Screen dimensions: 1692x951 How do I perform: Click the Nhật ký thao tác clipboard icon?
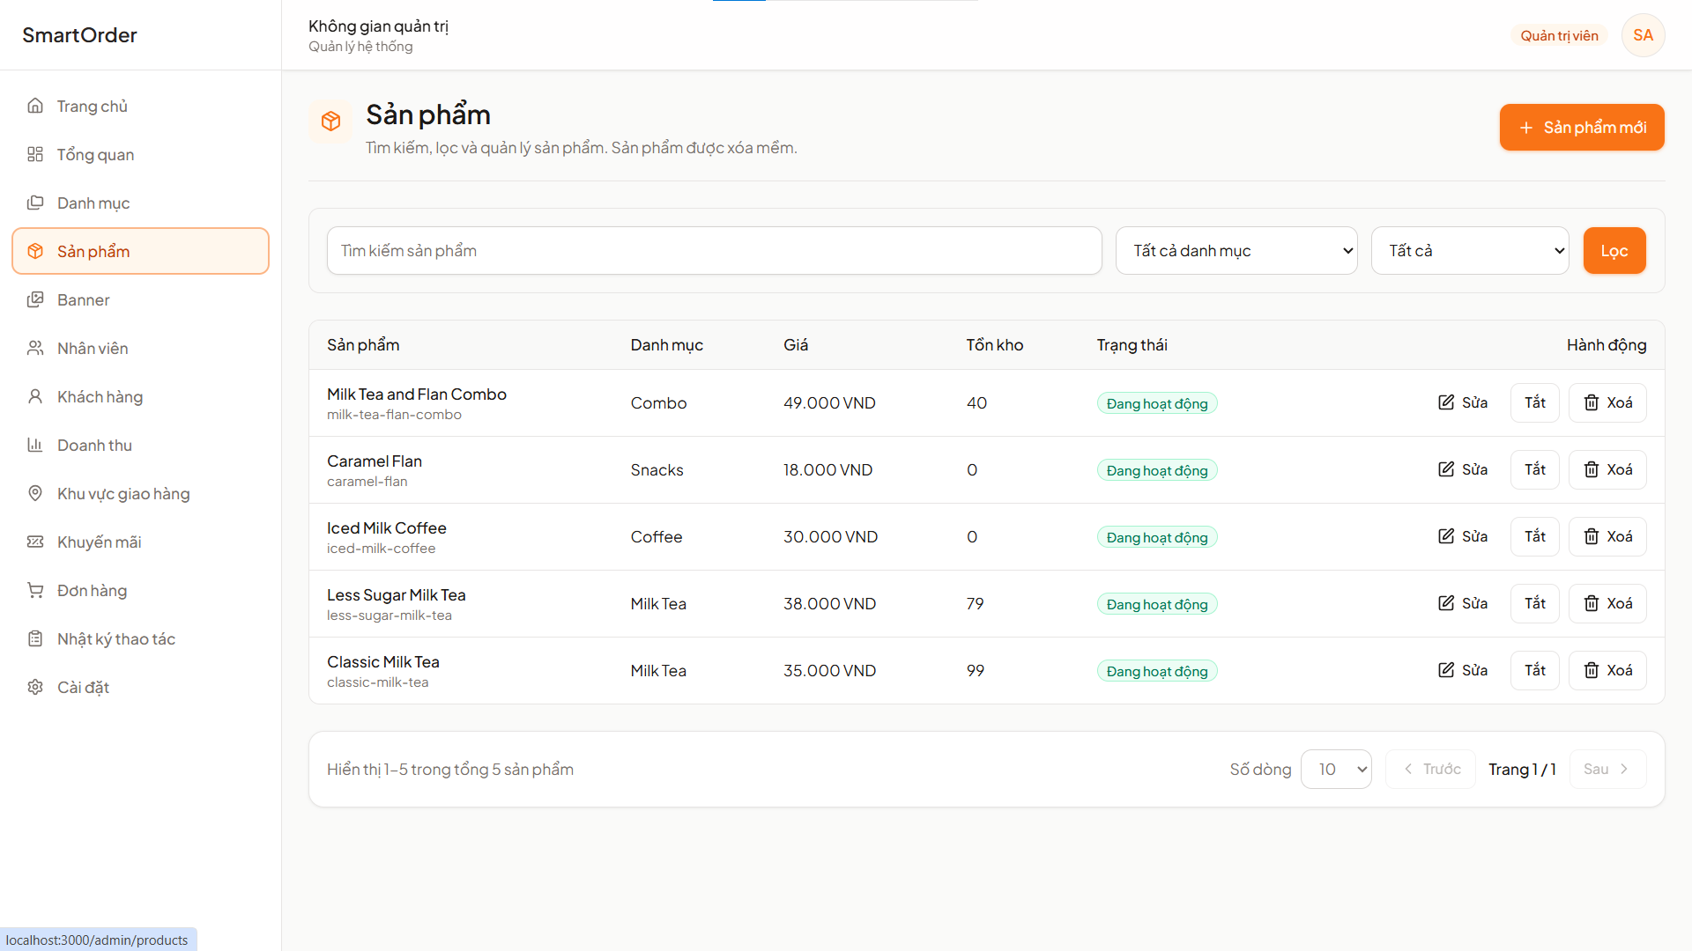pyautogui.click(x=35, y=638)
